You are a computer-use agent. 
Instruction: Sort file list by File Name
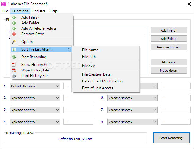105,50
